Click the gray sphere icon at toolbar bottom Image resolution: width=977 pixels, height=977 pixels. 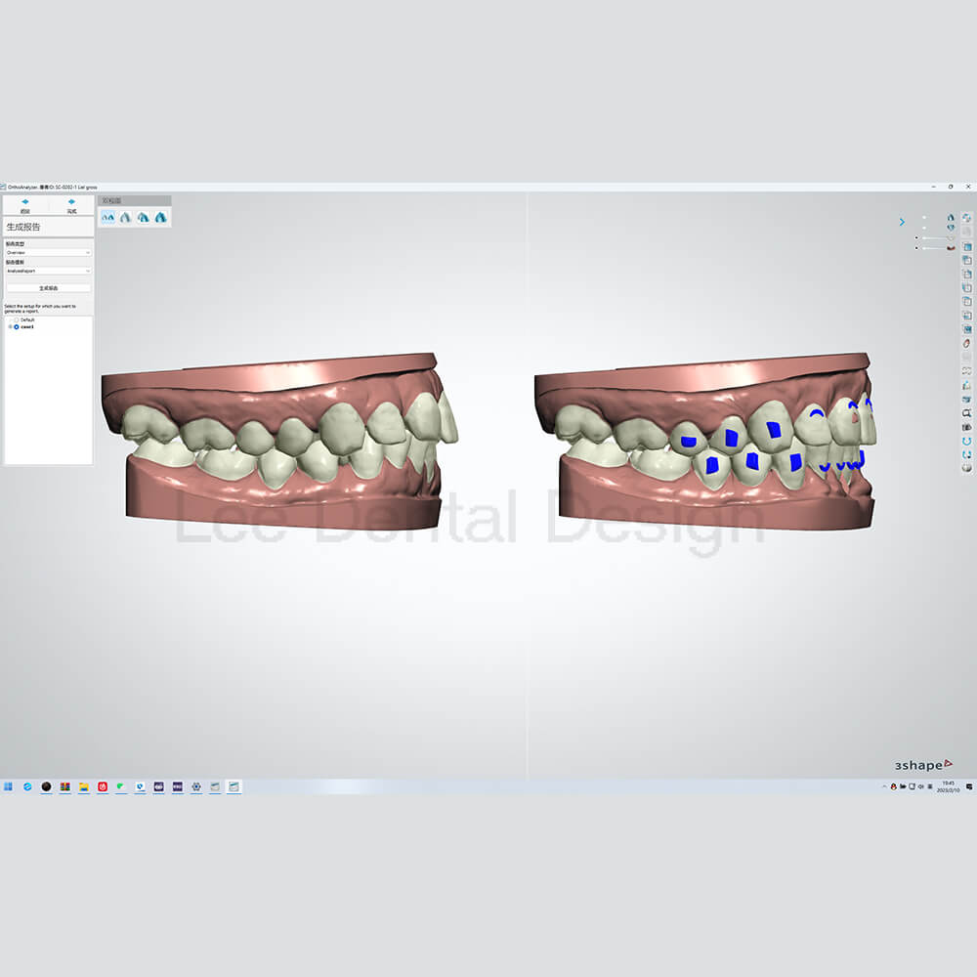[x=966, y=468]
